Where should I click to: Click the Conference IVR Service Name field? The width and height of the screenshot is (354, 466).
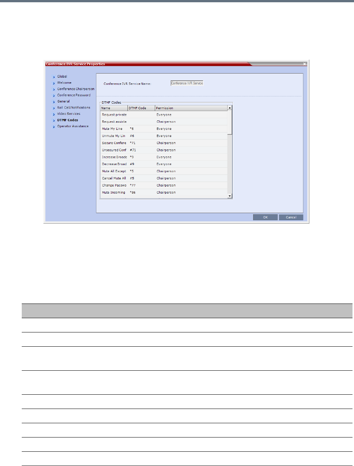[187, 83]
